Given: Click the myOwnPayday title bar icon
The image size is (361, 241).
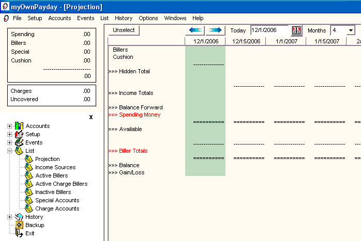Looking at the screenshot, I should click(x=5, y=6).
